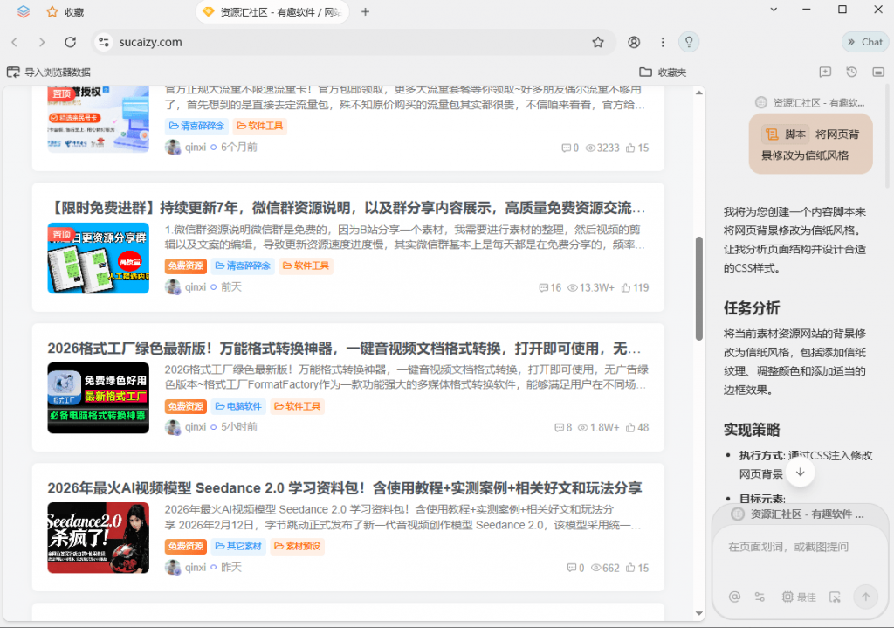Open the browser three-dot menu
Viewport: 894px width, 628px height.
663,42
